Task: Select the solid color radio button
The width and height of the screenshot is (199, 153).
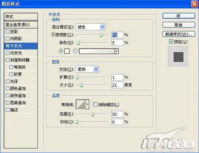Action: point(61,51)
